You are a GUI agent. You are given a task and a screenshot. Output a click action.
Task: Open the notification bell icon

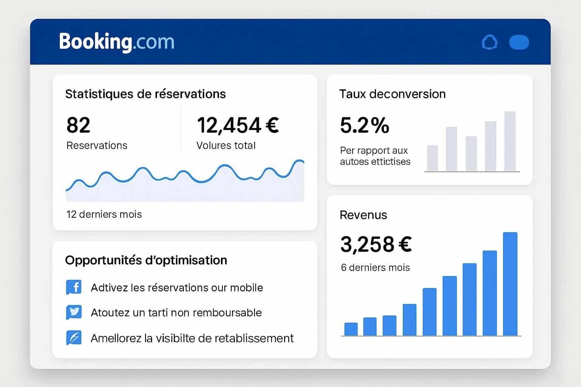[490, 42]
